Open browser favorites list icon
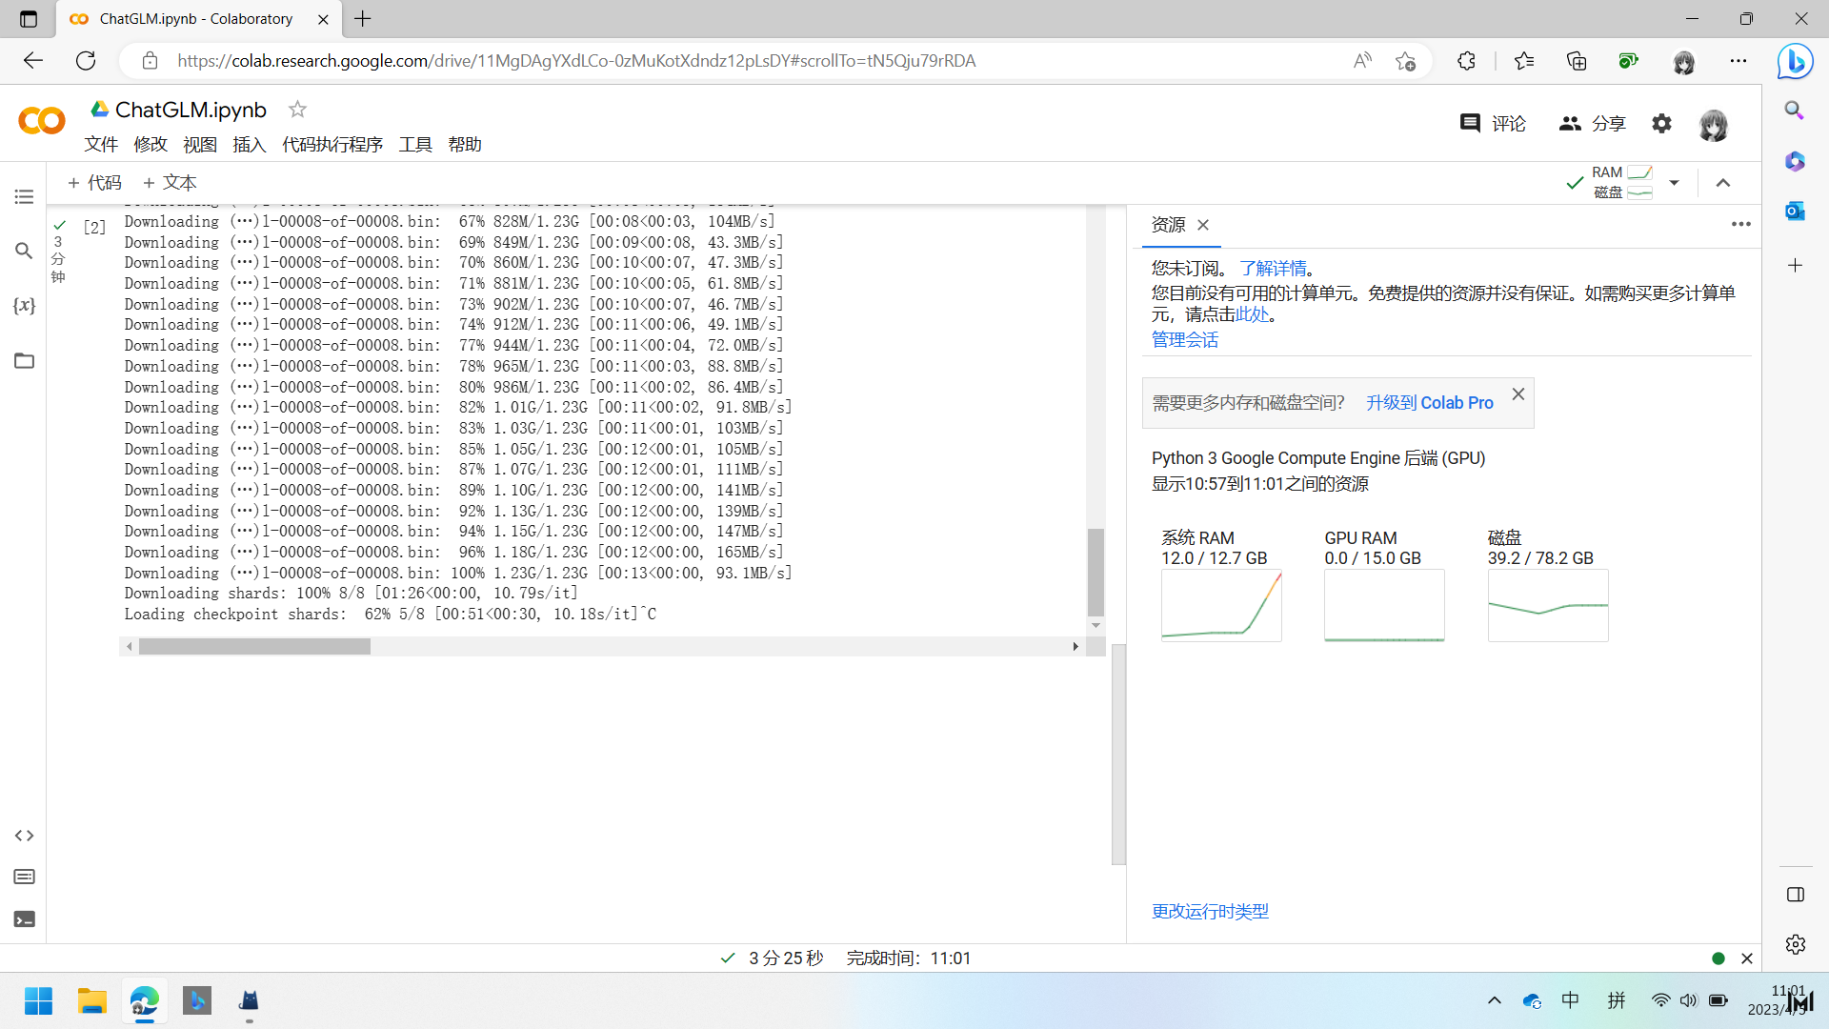Image resolution: width=1829 pixels, height=1029 pixels. pos(1523,61)
